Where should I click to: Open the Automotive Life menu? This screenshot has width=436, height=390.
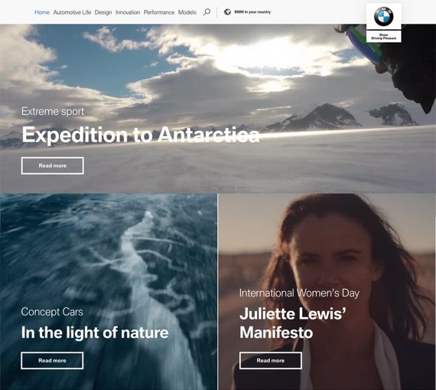72,12
